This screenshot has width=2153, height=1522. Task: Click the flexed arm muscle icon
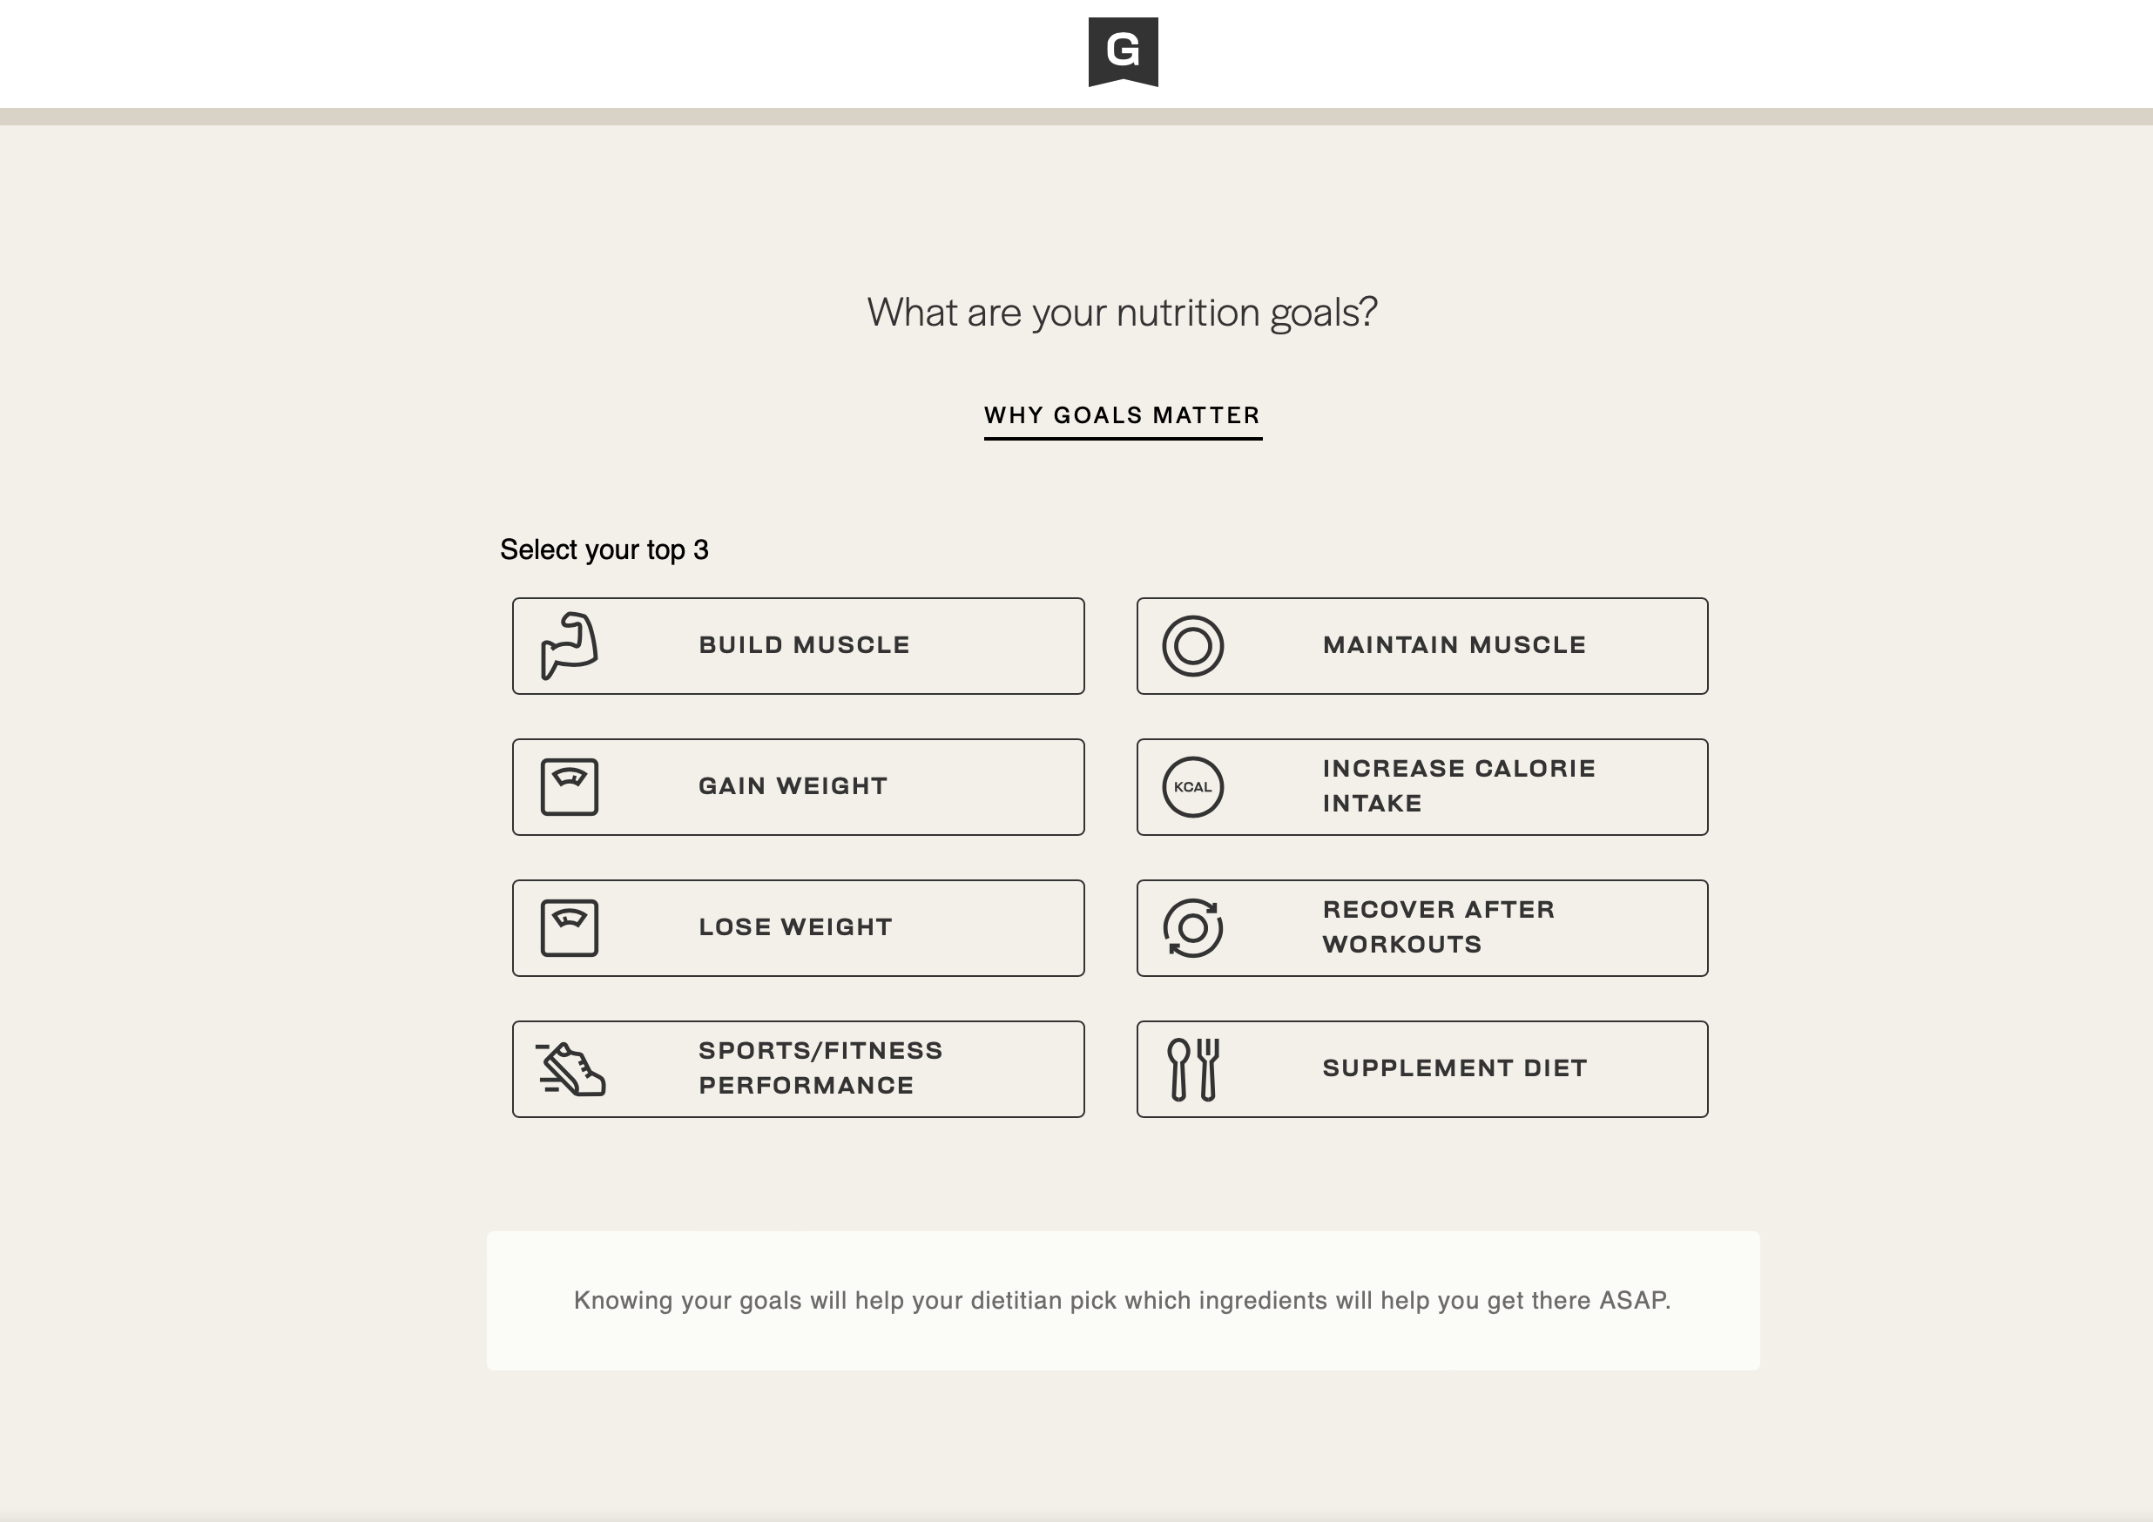[x=570, y=646]
